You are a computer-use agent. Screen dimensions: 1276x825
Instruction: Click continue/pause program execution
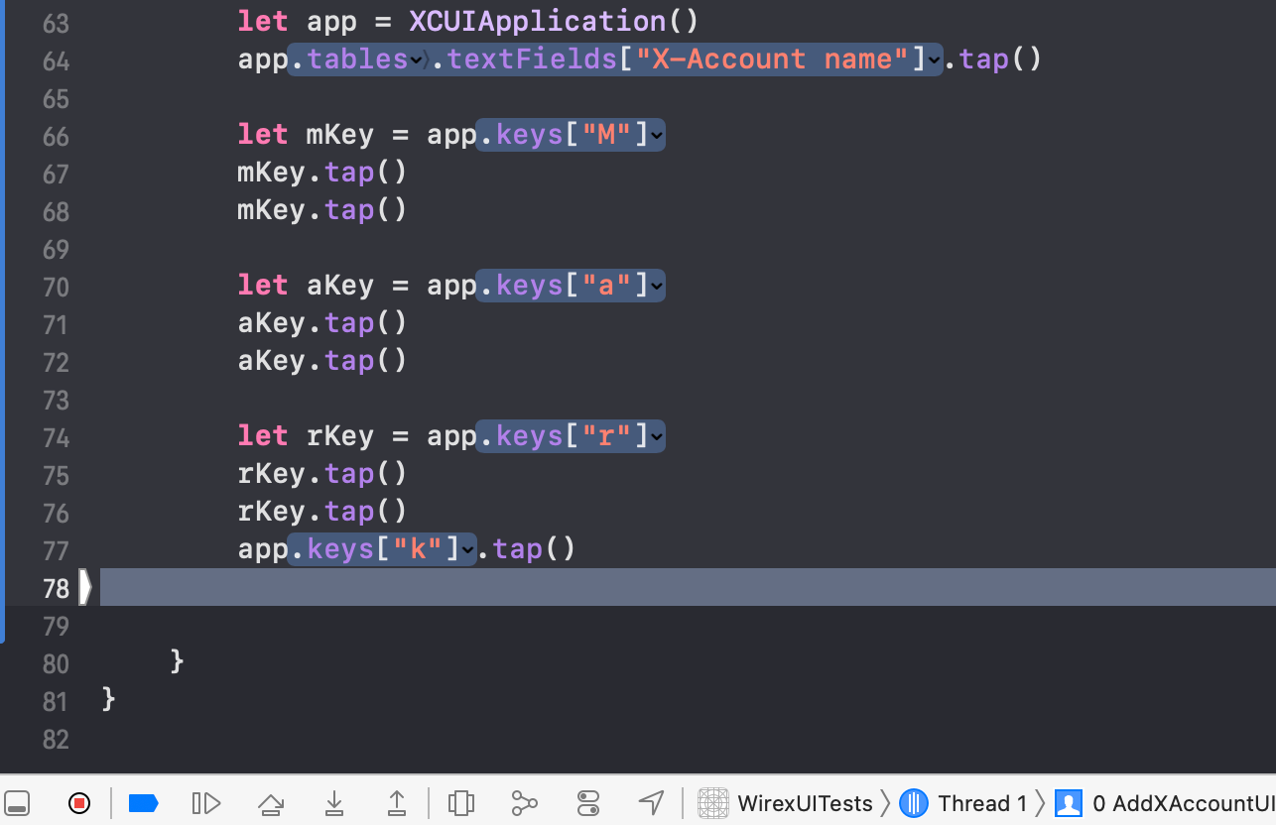(205, 802)
